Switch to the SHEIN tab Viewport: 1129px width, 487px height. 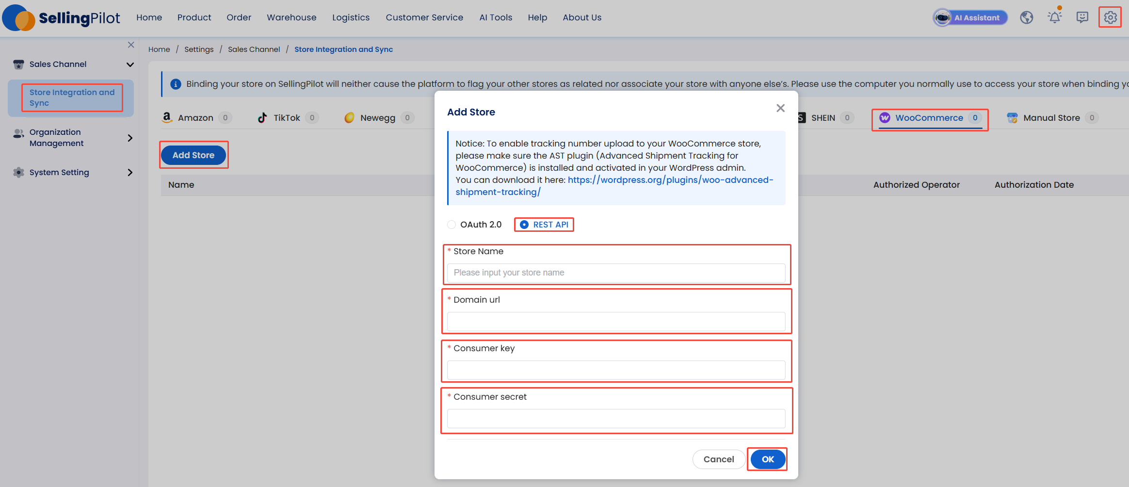(x=825, y=118)
